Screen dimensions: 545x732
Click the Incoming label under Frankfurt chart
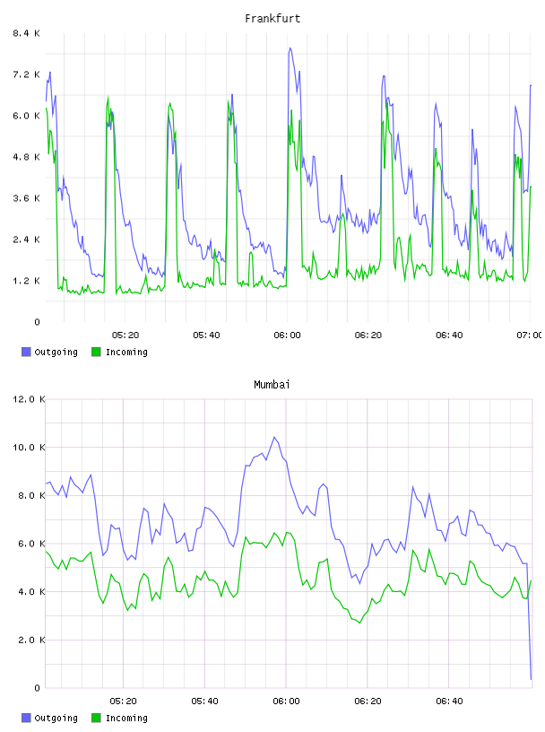(x=126, y=352)
